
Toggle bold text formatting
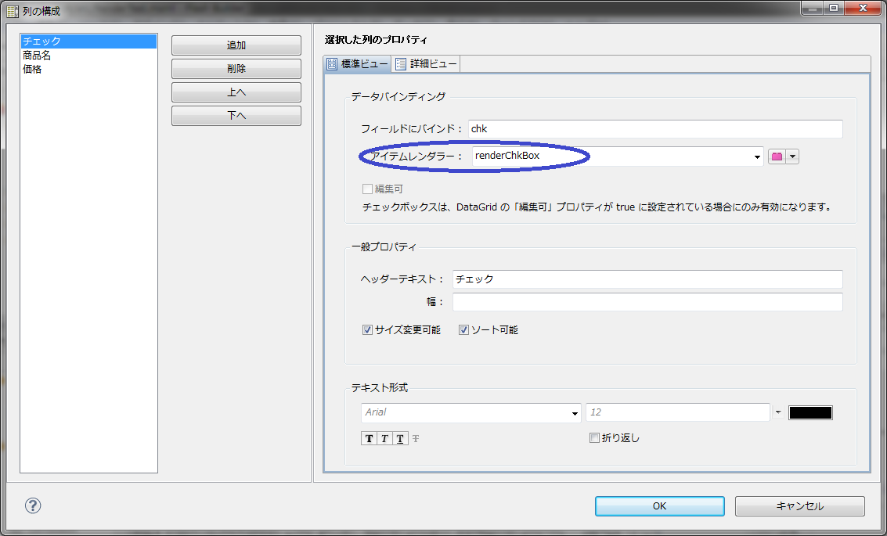point(369,439)
